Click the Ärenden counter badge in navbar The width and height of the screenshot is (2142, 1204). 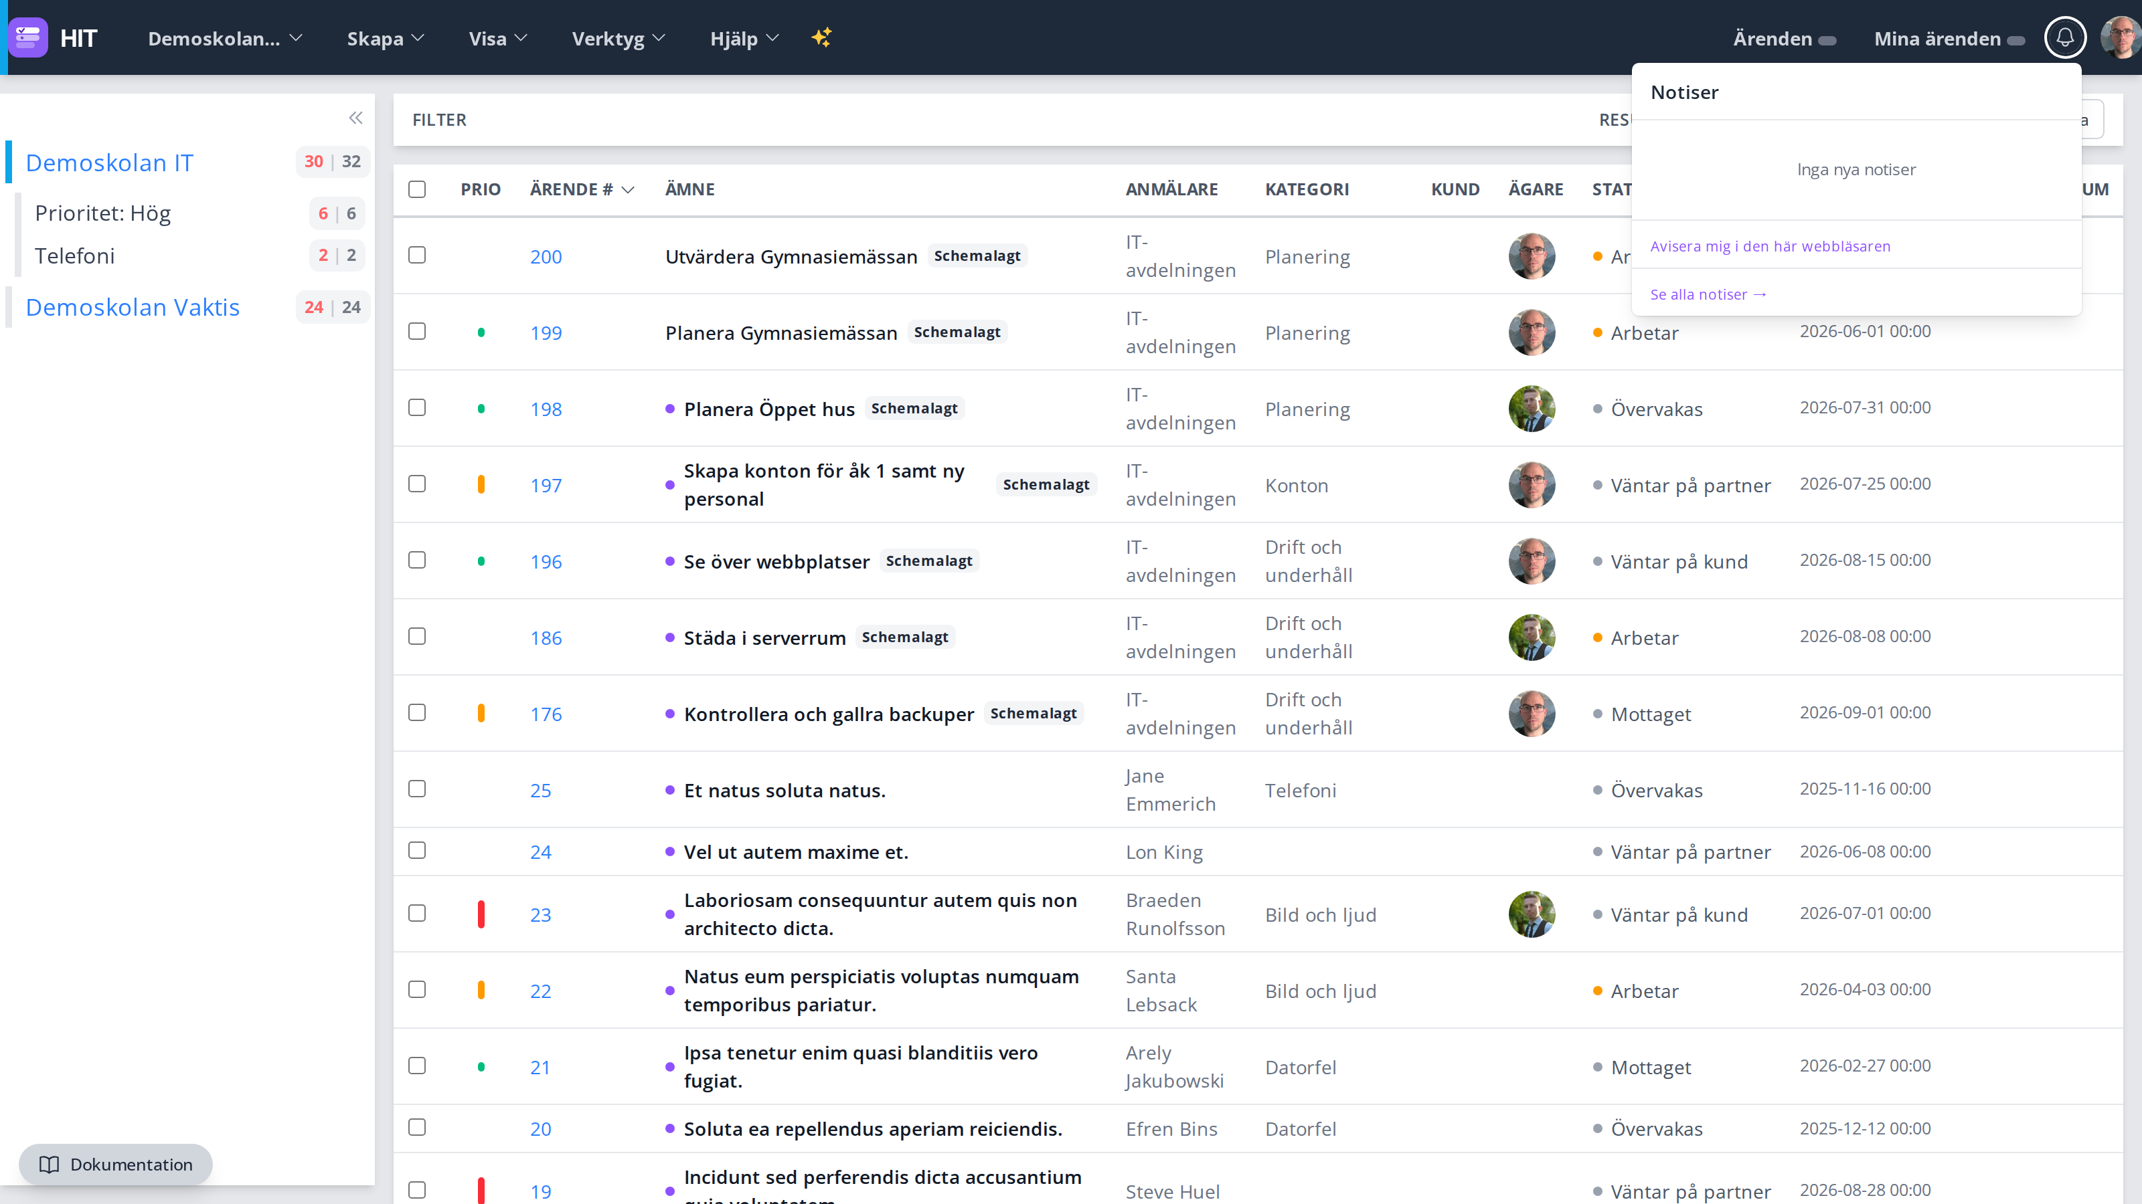(1827, 40)
